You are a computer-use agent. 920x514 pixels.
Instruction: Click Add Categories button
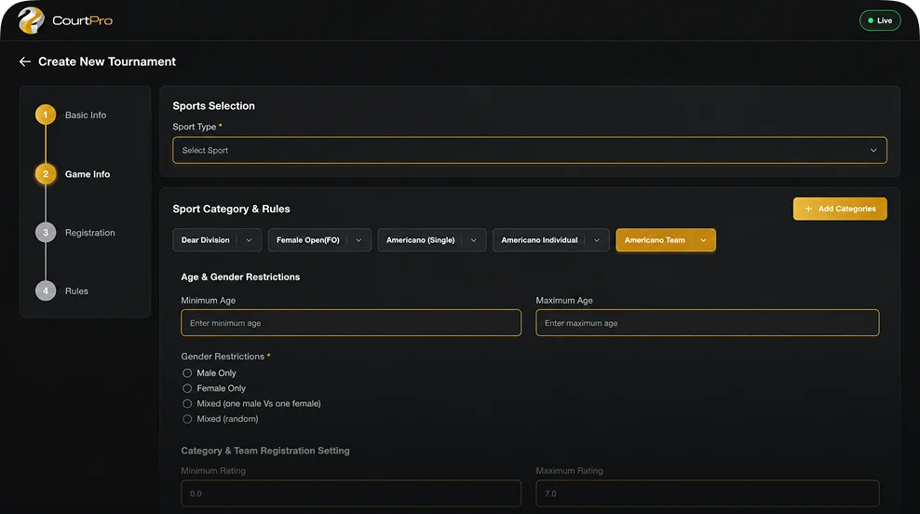pyautogui.click(x=840, y=209)
